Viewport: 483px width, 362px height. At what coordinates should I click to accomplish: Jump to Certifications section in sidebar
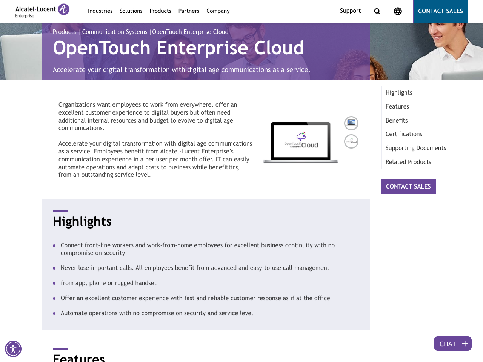[x=404, y=134]
